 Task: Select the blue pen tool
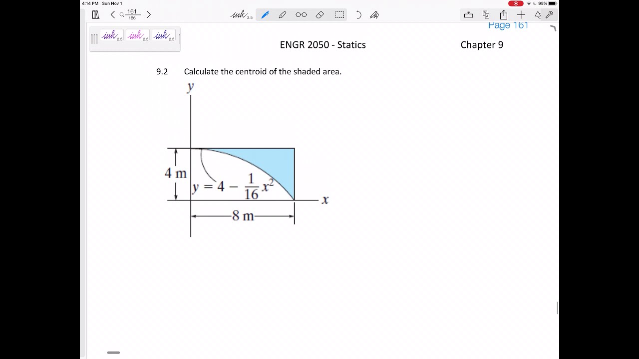tap(265, 15)
